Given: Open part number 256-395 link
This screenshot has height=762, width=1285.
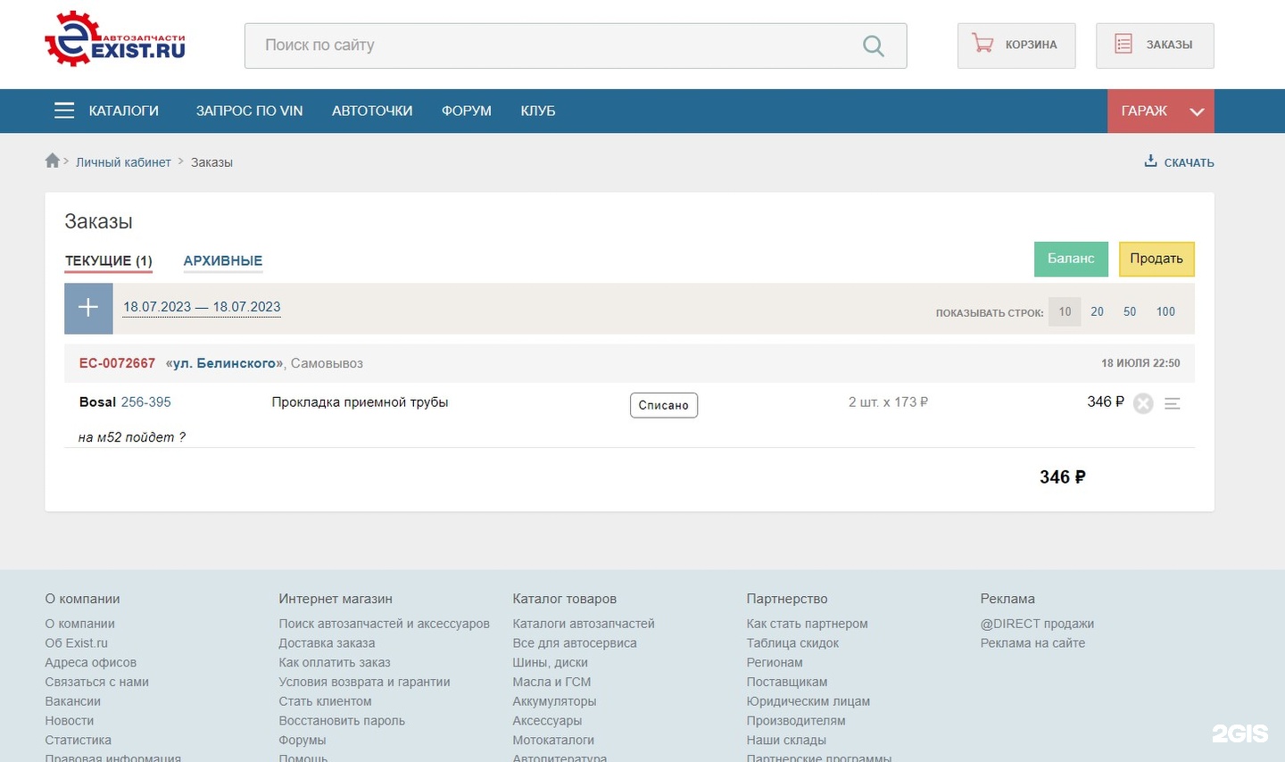Looking at the screenshot, I should click(x=146, y=402).
